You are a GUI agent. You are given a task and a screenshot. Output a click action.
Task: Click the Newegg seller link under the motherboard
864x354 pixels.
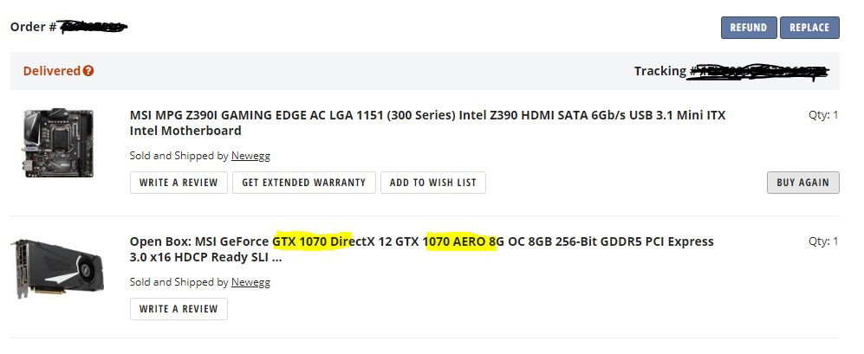pos(249,156)
